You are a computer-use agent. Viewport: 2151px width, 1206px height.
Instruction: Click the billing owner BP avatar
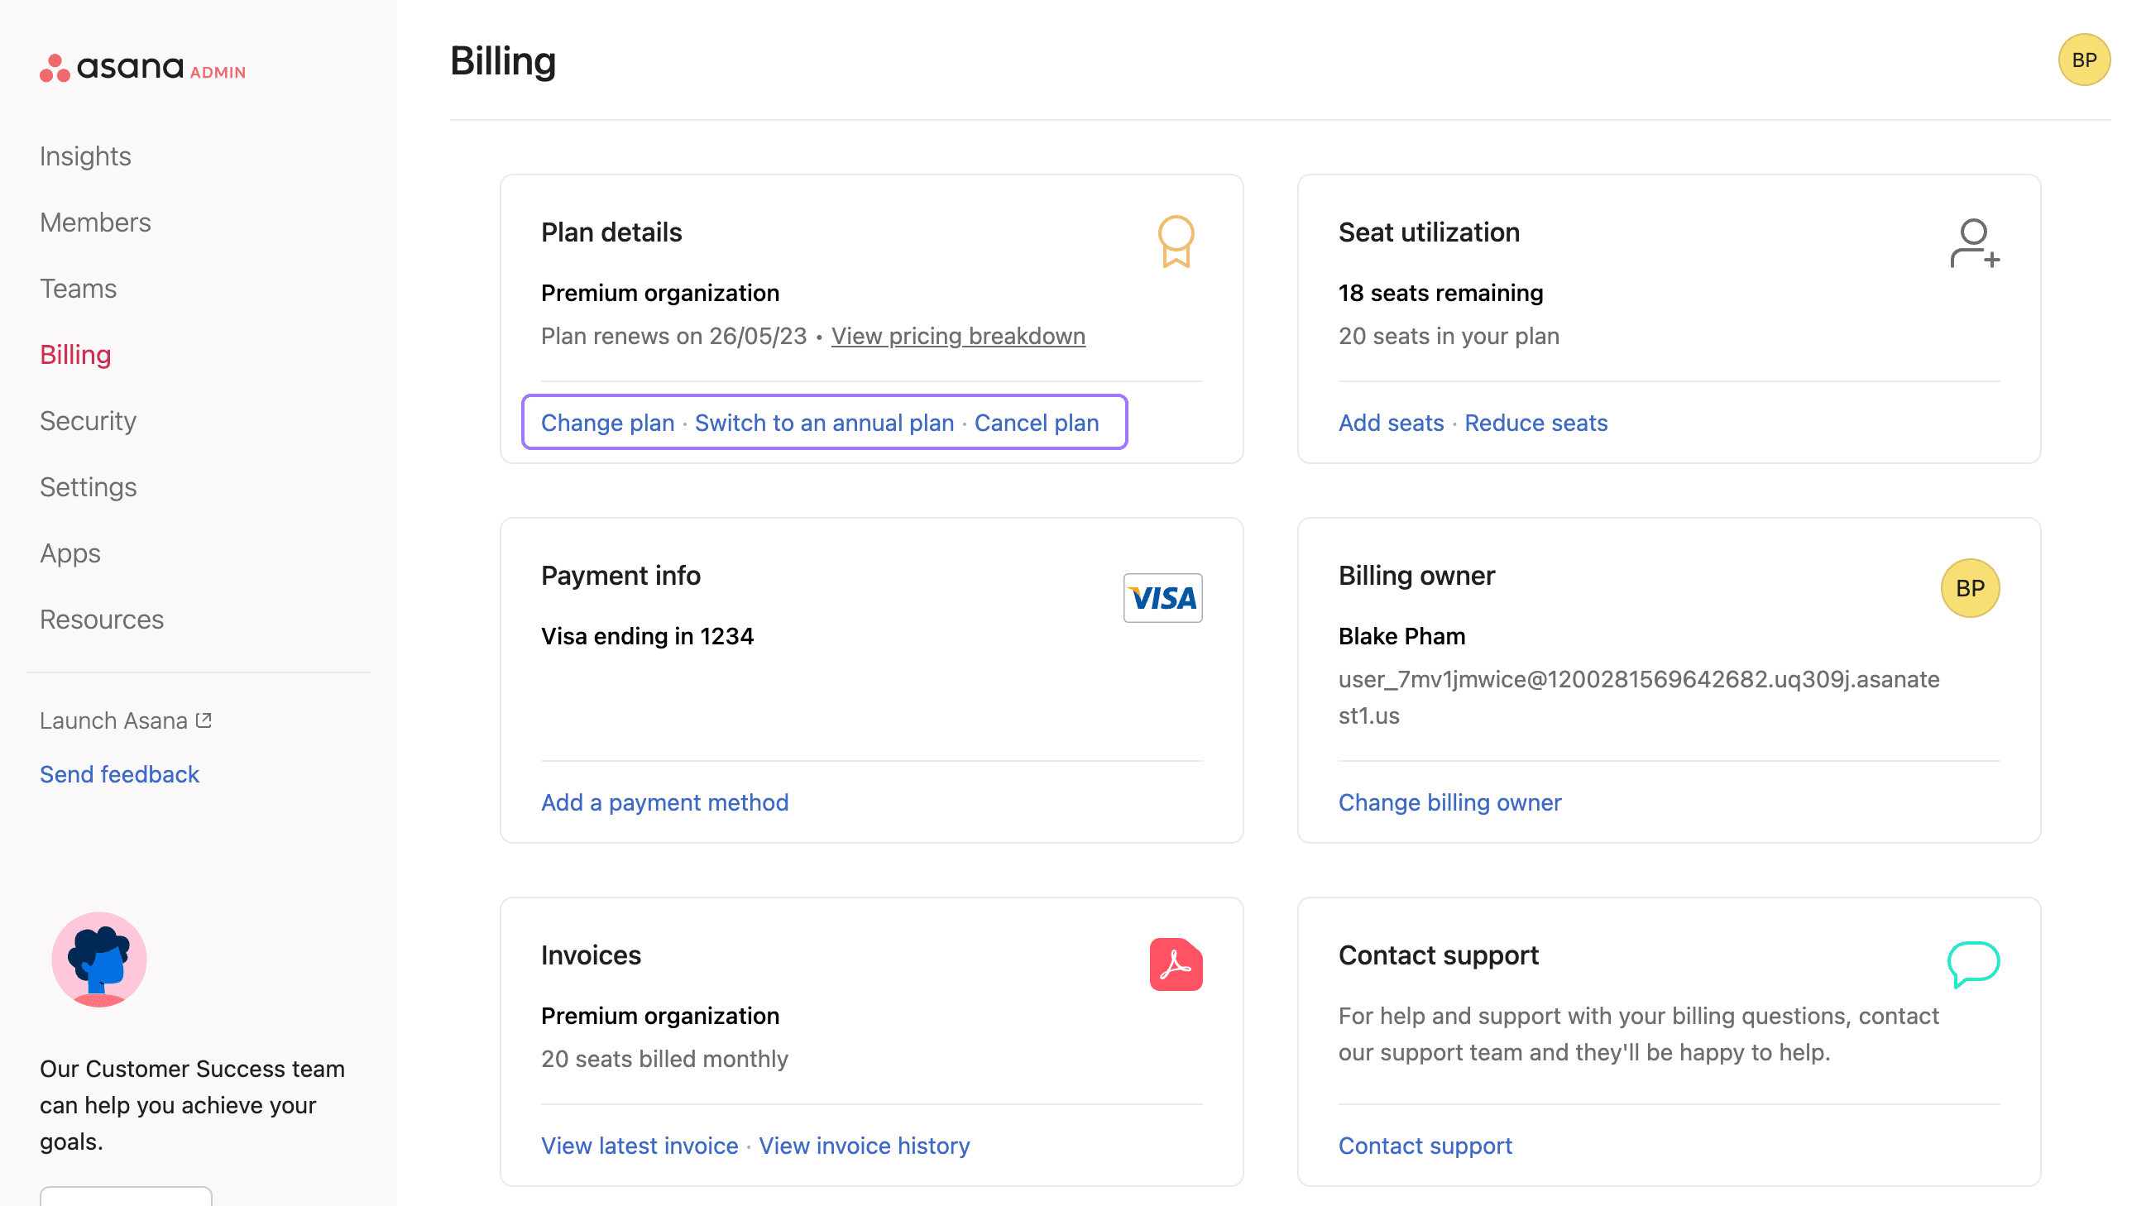click(1969, 588)
